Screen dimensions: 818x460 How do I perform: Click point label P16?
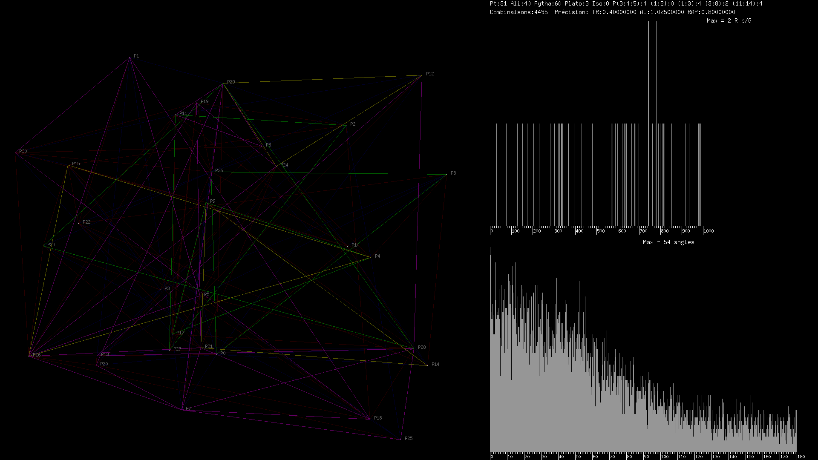tap(37, 355)
